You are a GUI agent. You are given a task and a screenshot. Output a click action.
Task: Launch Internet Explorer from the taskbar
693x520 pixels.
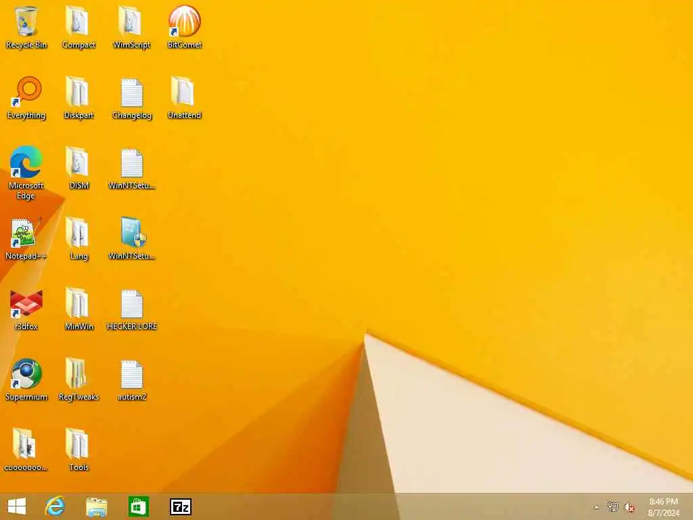(55, 506)
